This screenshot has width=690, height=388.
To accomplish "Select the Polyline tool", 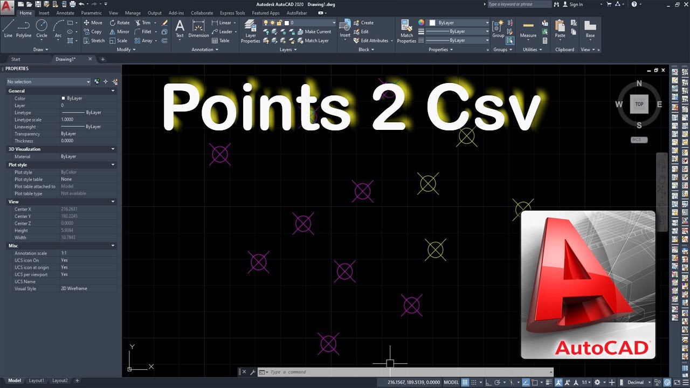I will 24,29.
